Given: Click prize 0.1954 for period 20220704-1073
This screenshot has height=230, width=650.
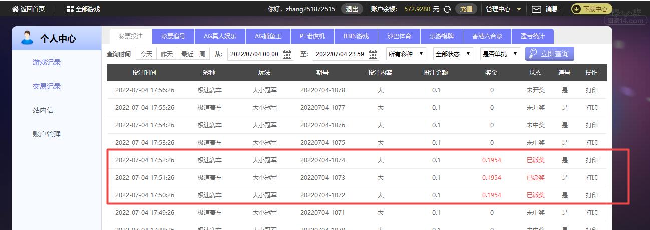Looking at the screenshot, I should coord(492,178).
